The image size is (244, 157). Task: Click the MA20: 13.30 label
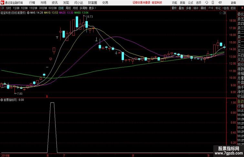66,13
